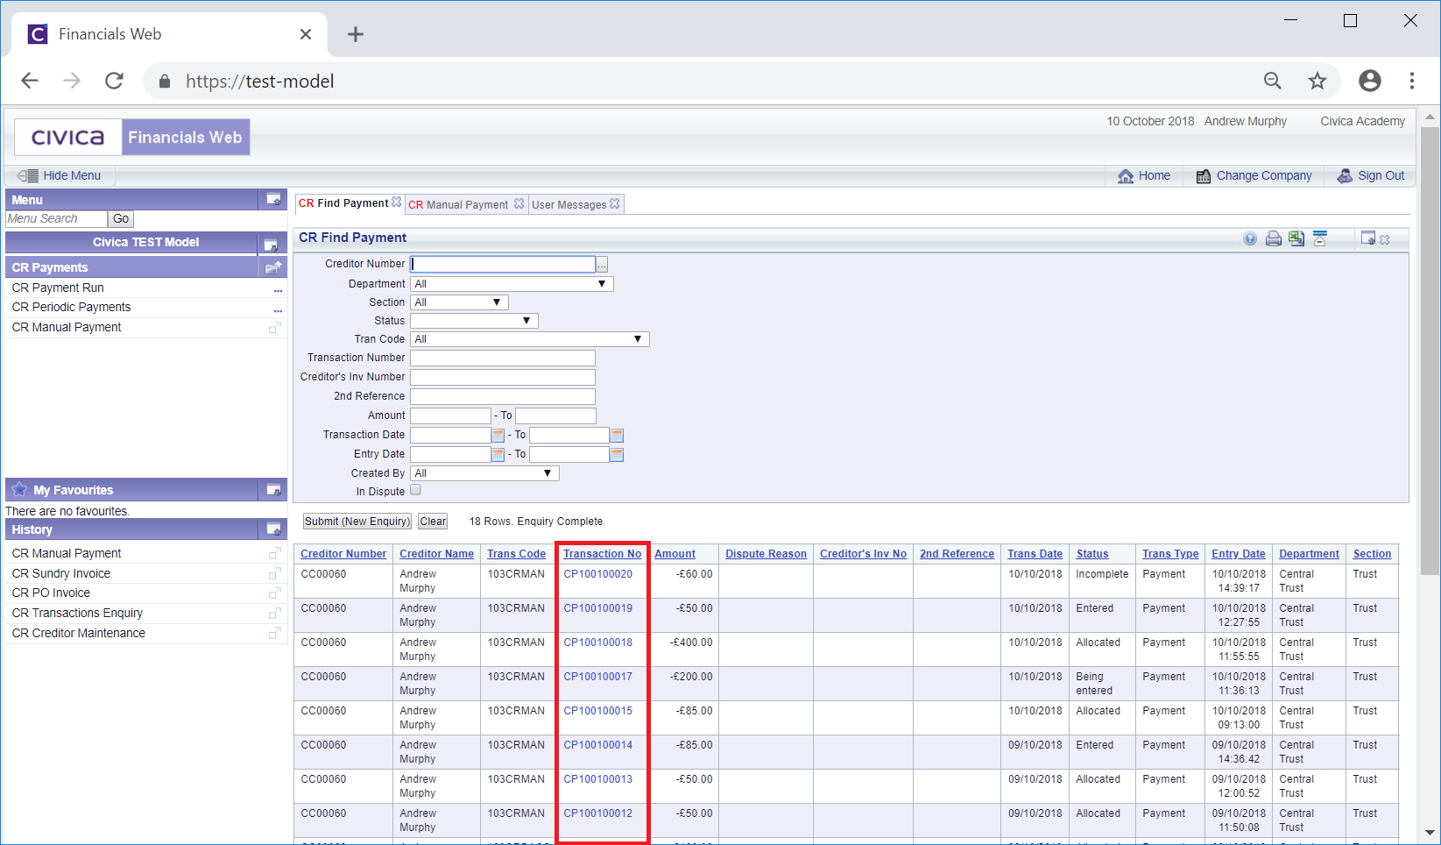1441x845 pixels.
Task: Open History CR Sundry Invoice new-window icon
Action: coord(275,574)
